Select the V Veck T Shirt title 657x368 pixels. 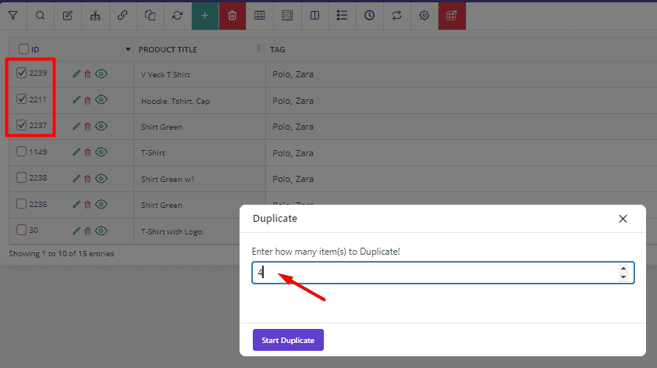[x=165, y=75]
